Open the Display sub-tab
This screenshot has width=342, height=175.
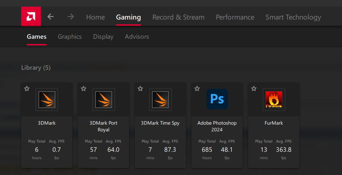(103, 37)
